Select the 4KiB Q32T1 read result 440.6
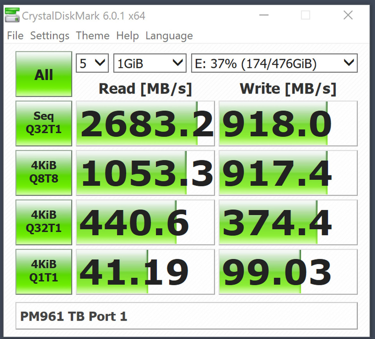This screenshot has height=339, width=375. pyautogui.click(x=146, y=222)
